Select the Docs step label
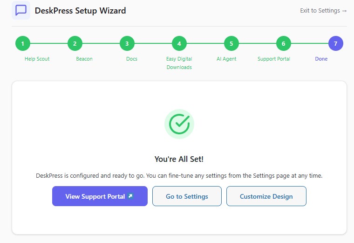This screenshot has width=354, height=243. tap(132, 59)
